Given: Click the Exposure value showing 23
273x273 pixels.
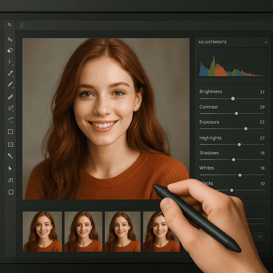Looking at the screenshot, I should pyautogui.click(x=262, y=122).
